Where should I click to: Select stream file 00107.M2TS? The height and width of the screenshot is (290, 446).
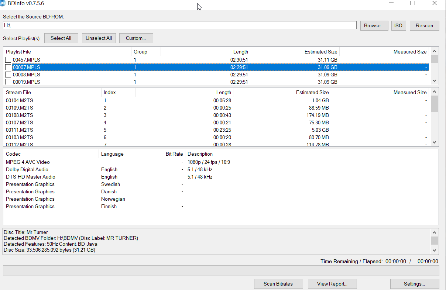coord(20,122)
